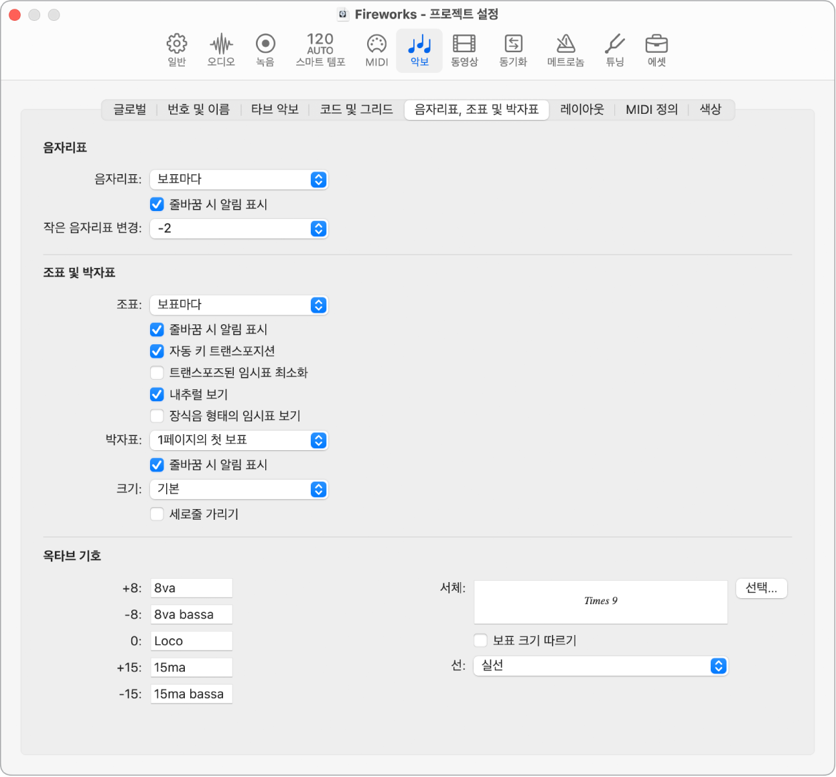Open the 튜닝 tuning fork settings pane
Image resolution: width=836 pixels, height=777 pixels.
(615, 51)
